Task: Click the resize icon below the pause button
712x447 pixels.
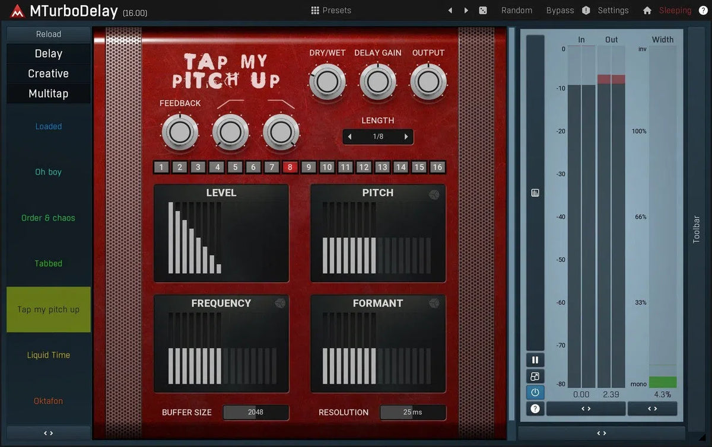Action: pos(535,376)
